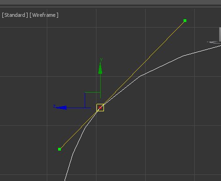Open the Wireframe shading menu

(44, 15)
